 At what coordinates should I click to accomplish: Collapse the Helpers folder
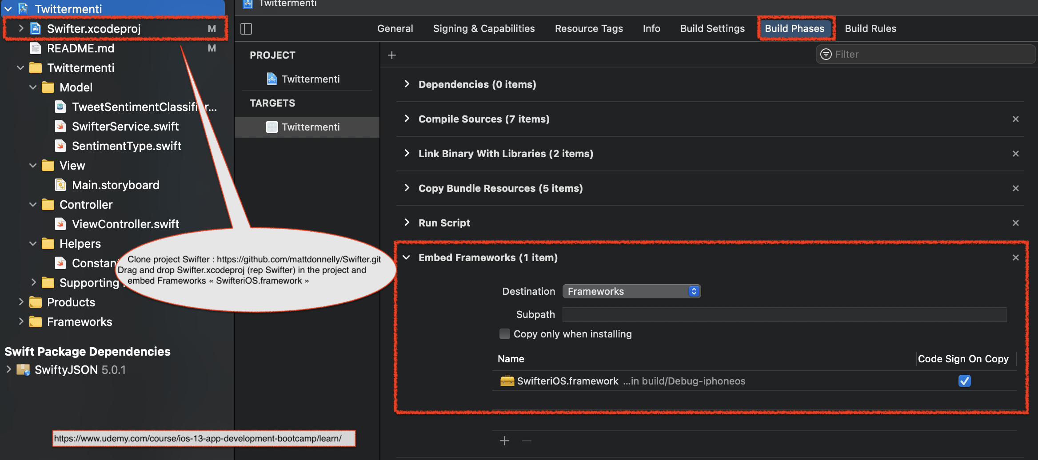[33, 244]
